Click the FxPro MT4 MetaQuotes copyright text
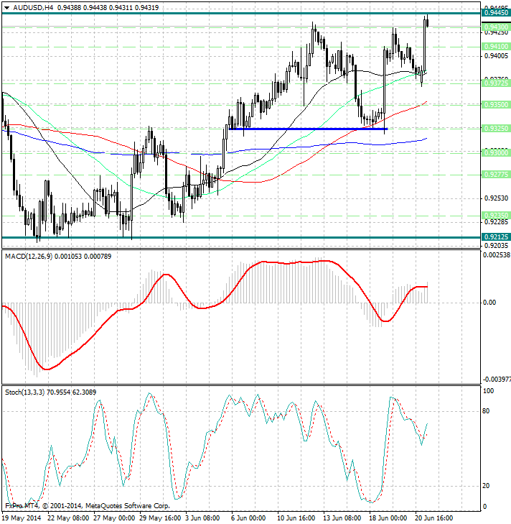This screenshot has height=524, width=511. pyautogui.click(x=88, y=506)
